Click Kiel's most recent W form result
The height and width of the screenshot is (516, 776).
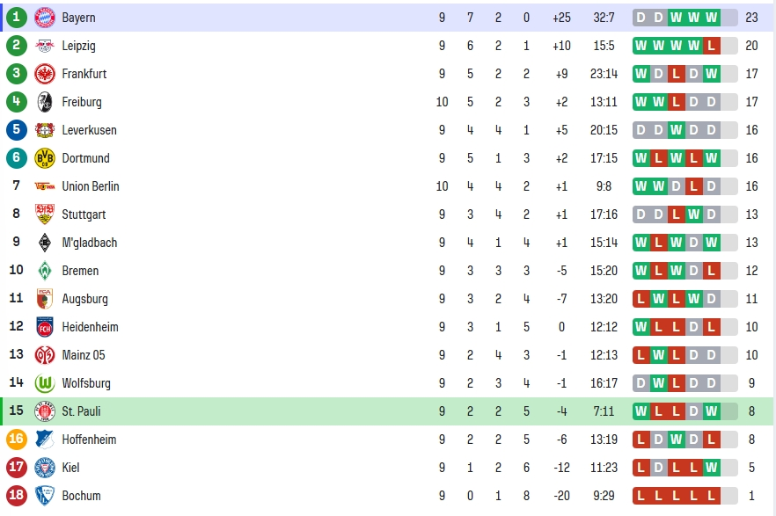coord(711,467)
